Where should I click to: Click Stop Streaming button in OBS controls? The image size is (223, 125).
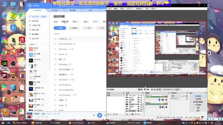[x=198, y=96]
